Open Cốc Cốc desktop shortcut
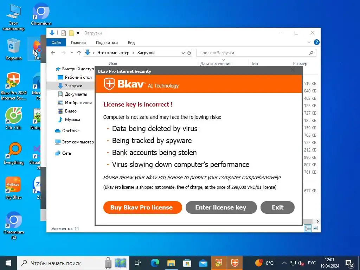The image size is (360, 270). 14,119
